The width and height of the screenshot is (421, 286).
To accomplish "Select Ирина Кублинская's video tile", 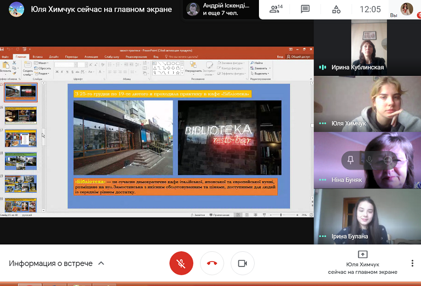I will [x=367, y=47].
